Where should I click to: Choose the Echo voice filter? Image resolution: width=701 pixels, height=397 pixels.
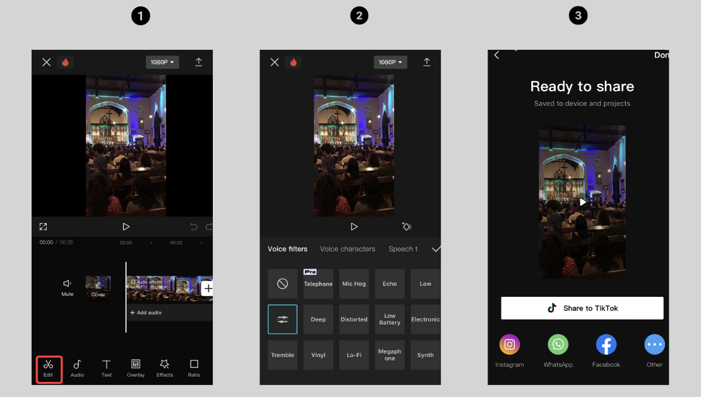click(390, 284)
